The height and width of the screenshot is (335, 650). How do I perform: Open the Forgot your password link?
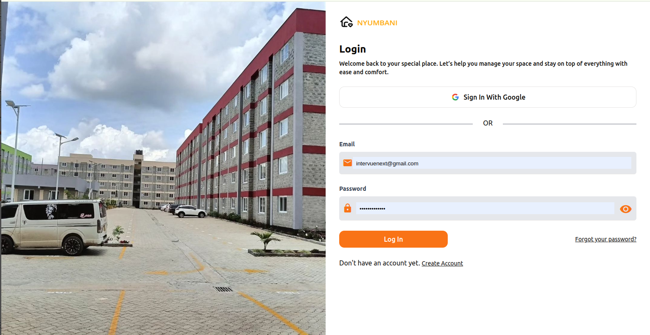[x=605, y=239]
